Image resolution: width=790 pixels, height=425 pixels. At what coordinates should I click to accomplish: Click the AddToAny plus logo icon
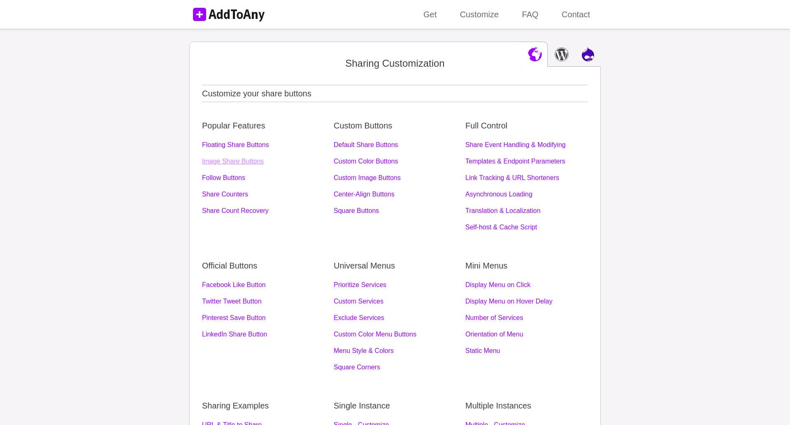pyautogui.click(x=200, y=14)
